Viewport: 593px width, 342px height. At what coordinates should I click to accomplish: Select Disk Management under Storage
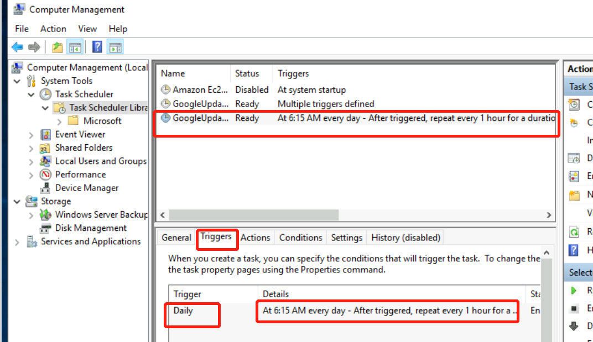[91, 228]
